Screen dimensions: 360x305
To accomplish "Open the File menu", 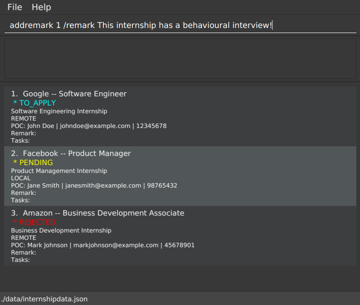I will click(x=15, y=7).
